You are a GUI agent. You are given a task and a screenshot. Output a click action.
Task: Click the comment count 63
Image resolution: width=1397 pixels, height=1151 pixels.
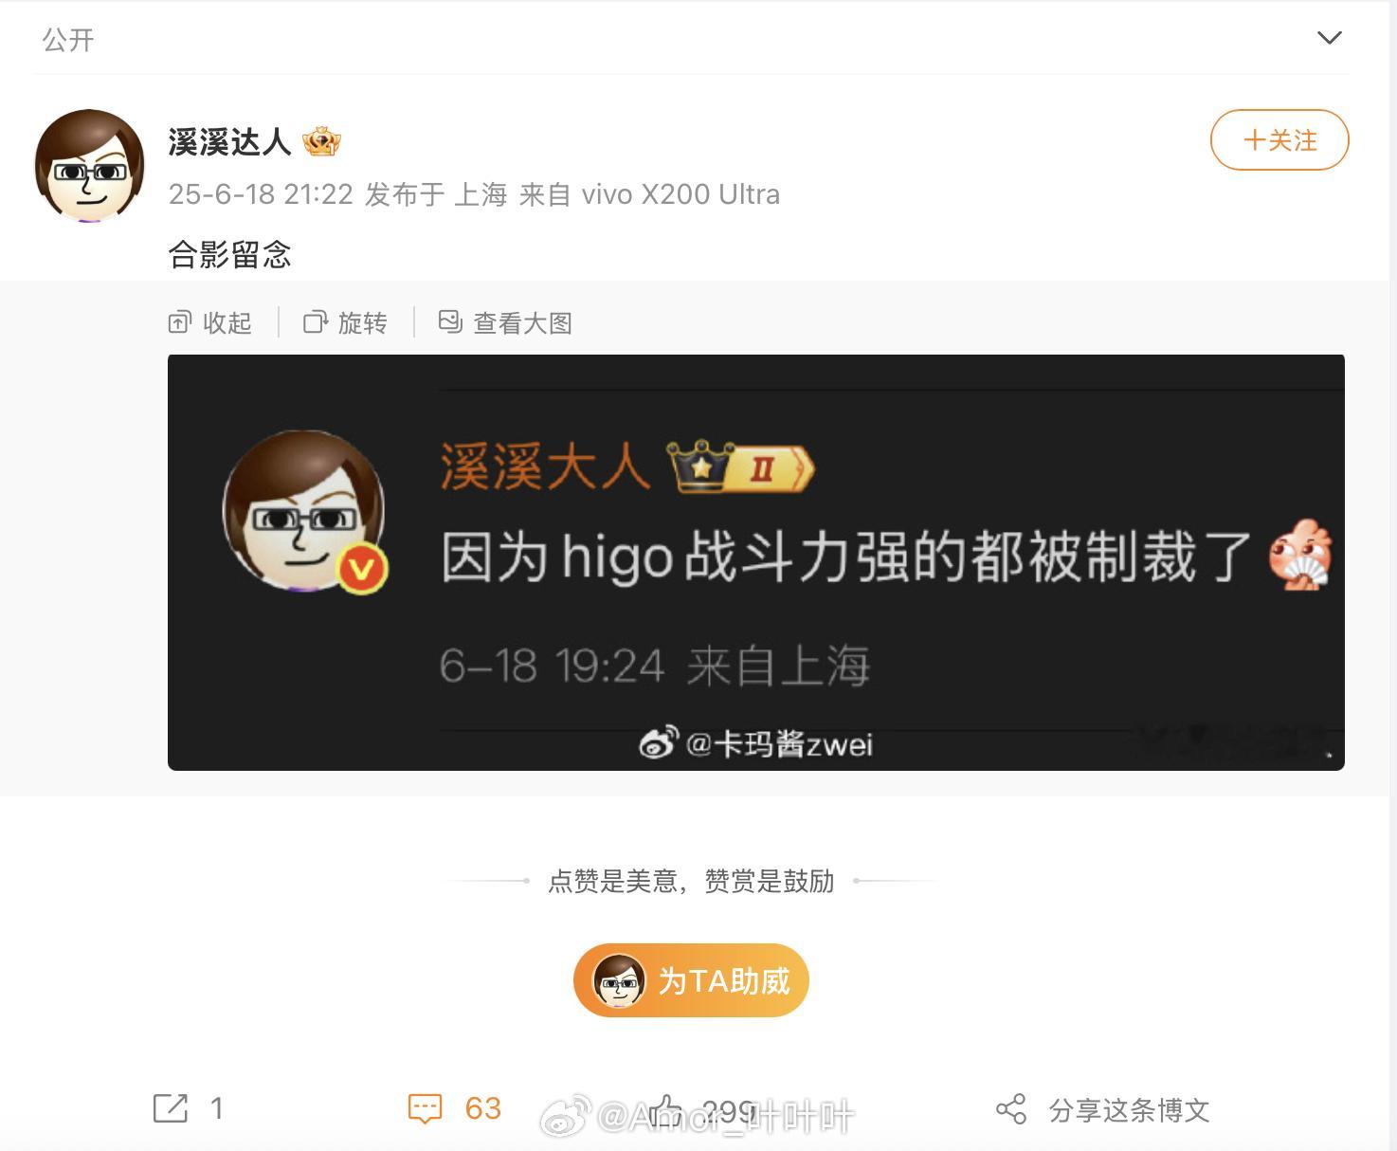coord(482,1108)
